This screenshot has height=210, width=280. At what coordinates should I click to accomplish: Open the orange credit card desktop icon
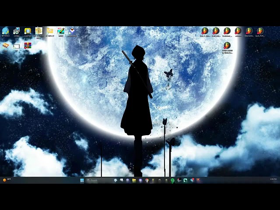(x=5, y=47)
